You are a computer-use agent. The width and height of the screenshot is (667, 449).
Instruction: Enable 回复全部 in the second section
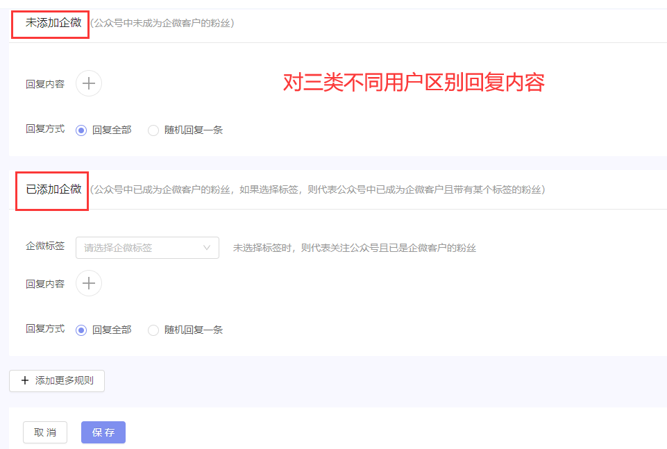pyautogui.click(x=81, y=330)
